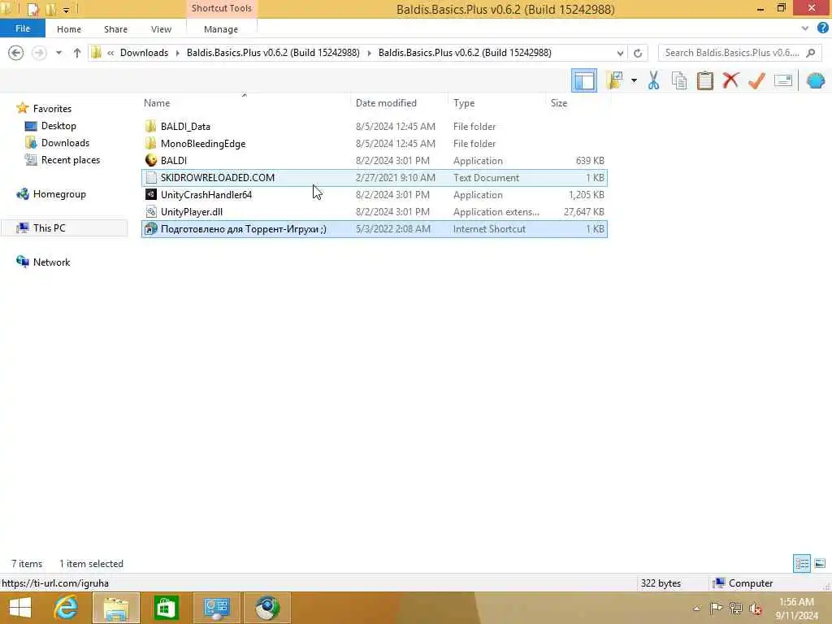Sort by the Date modified column
The width and height of the screenshot is (832, 624).
tap(399, 103)
